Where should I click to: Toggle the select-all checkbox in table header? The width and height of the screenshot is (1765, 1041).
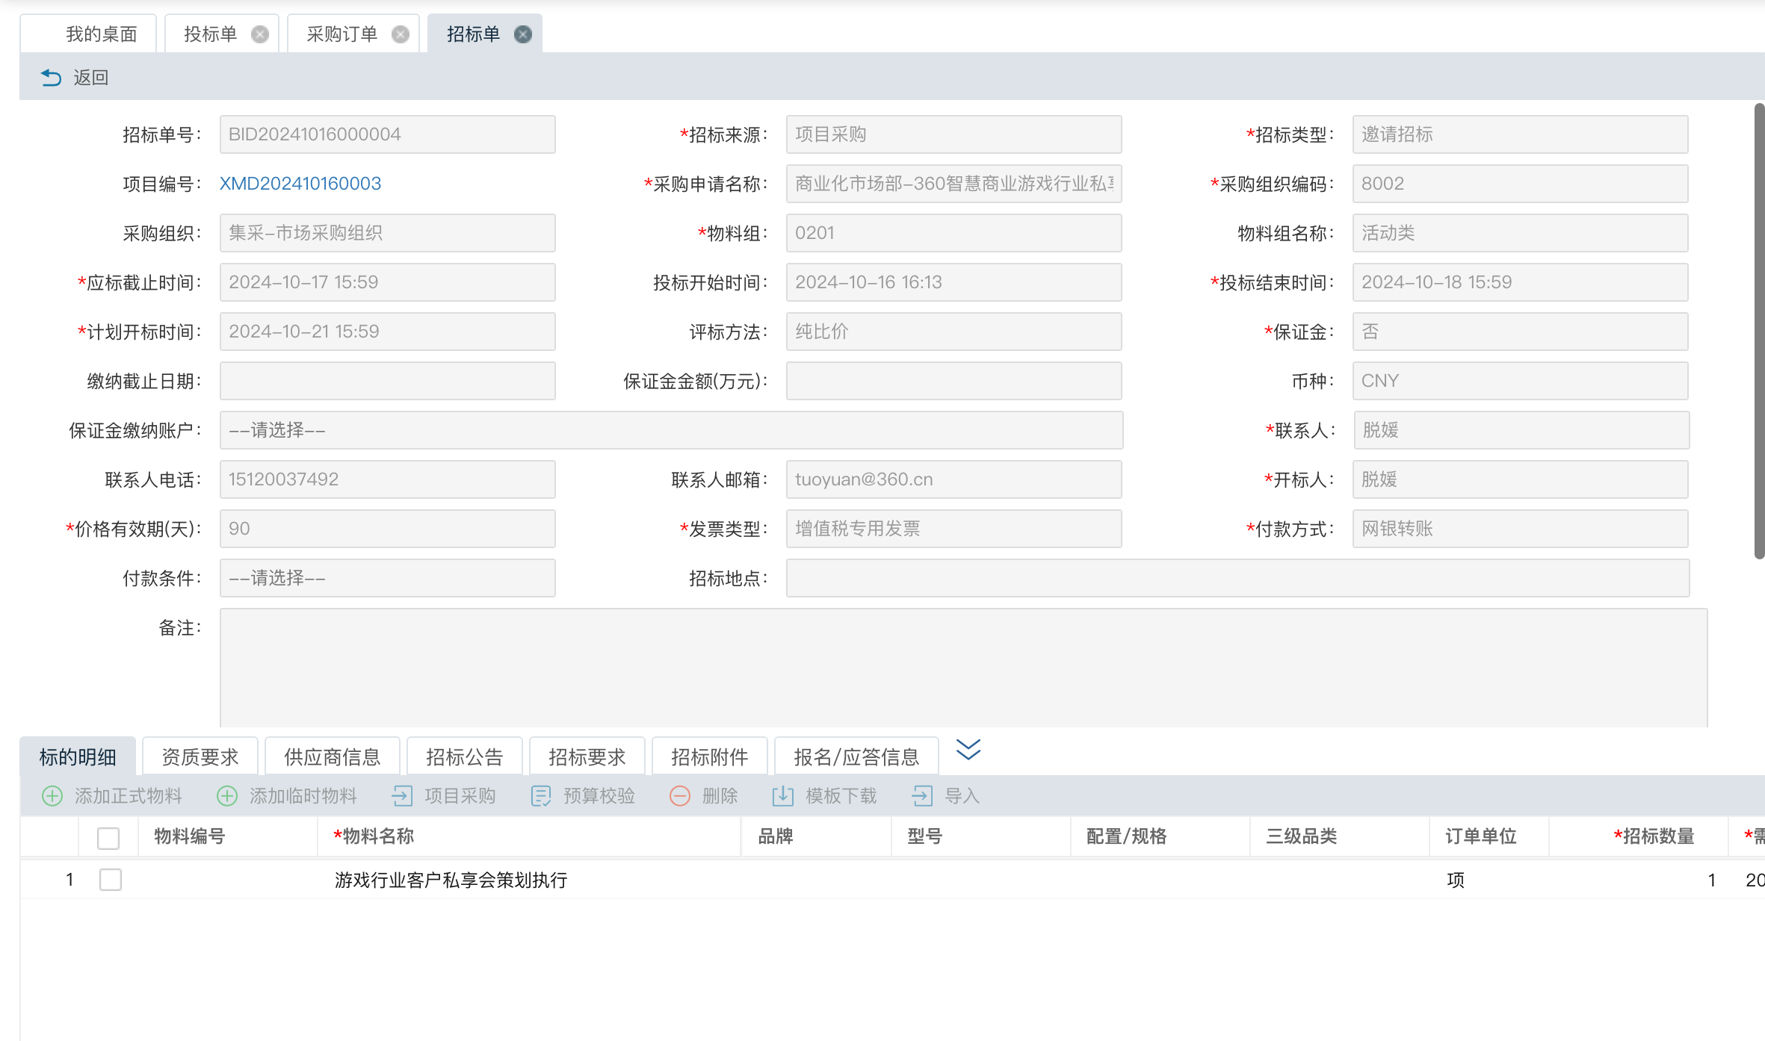click(108, 838)
